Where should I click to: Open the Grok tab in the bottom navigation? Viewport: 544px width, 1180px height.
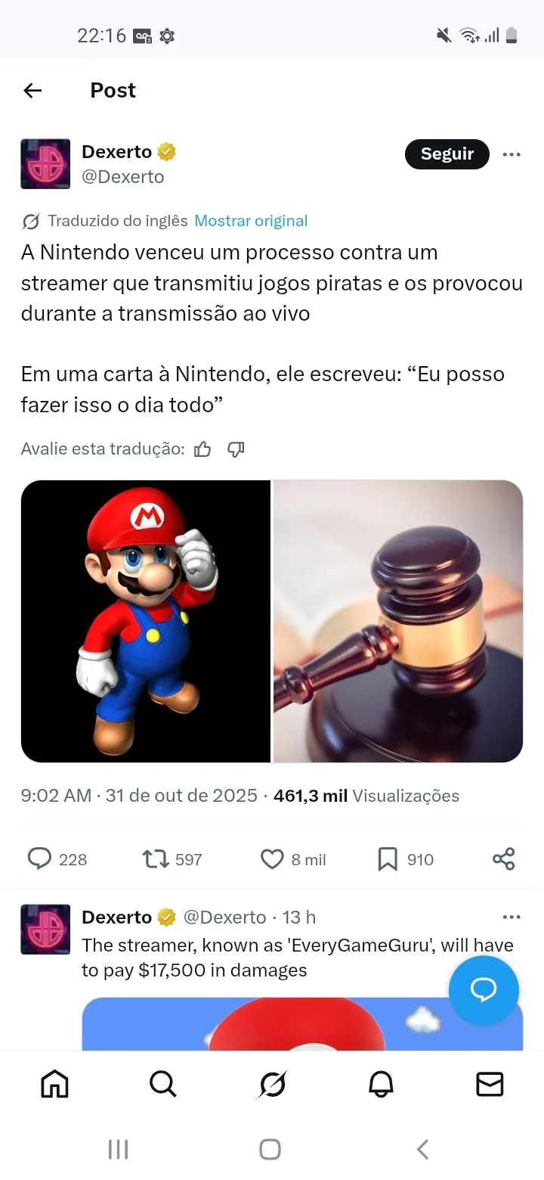coord(272,1085)
